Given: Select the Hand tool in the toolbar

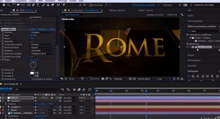Looking at the screenshot, I should pos(4,5).
